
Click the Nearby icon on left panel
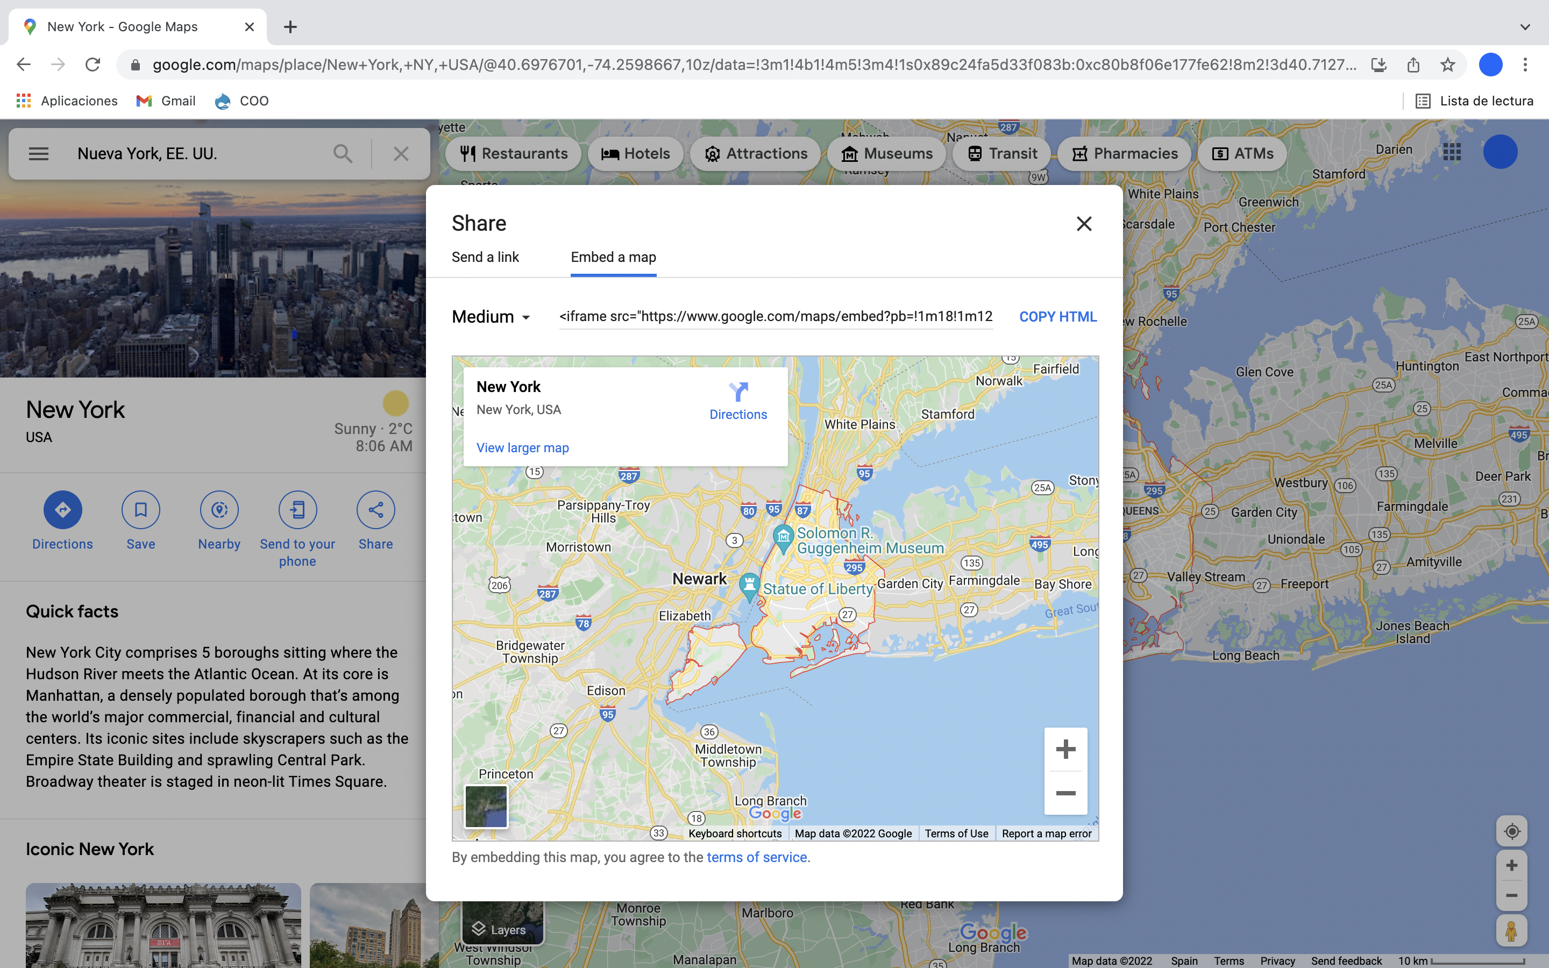pyautogui.click(x=218, y=510)
